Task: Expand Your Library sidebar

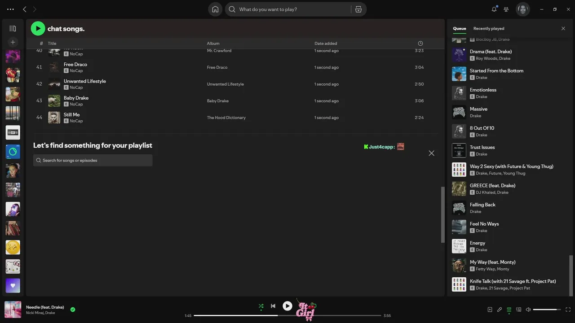Action: [13, 28]
